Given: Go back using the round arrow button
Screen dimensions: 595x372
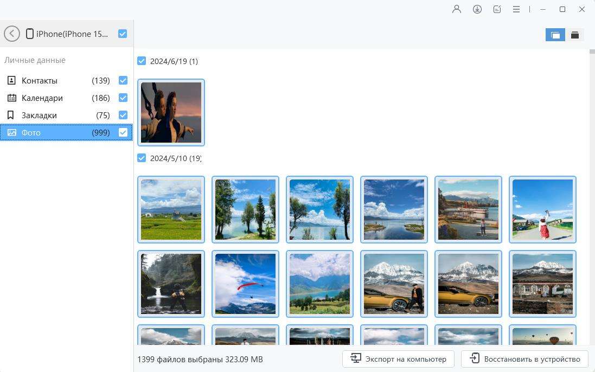Looking at the screenshot, I should pyautogui.click(x=12, y=34).
